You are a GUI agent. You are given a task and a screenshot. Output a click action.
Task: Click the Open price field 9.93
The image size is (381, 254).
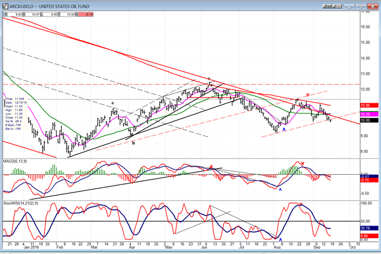tap(12, 13)
